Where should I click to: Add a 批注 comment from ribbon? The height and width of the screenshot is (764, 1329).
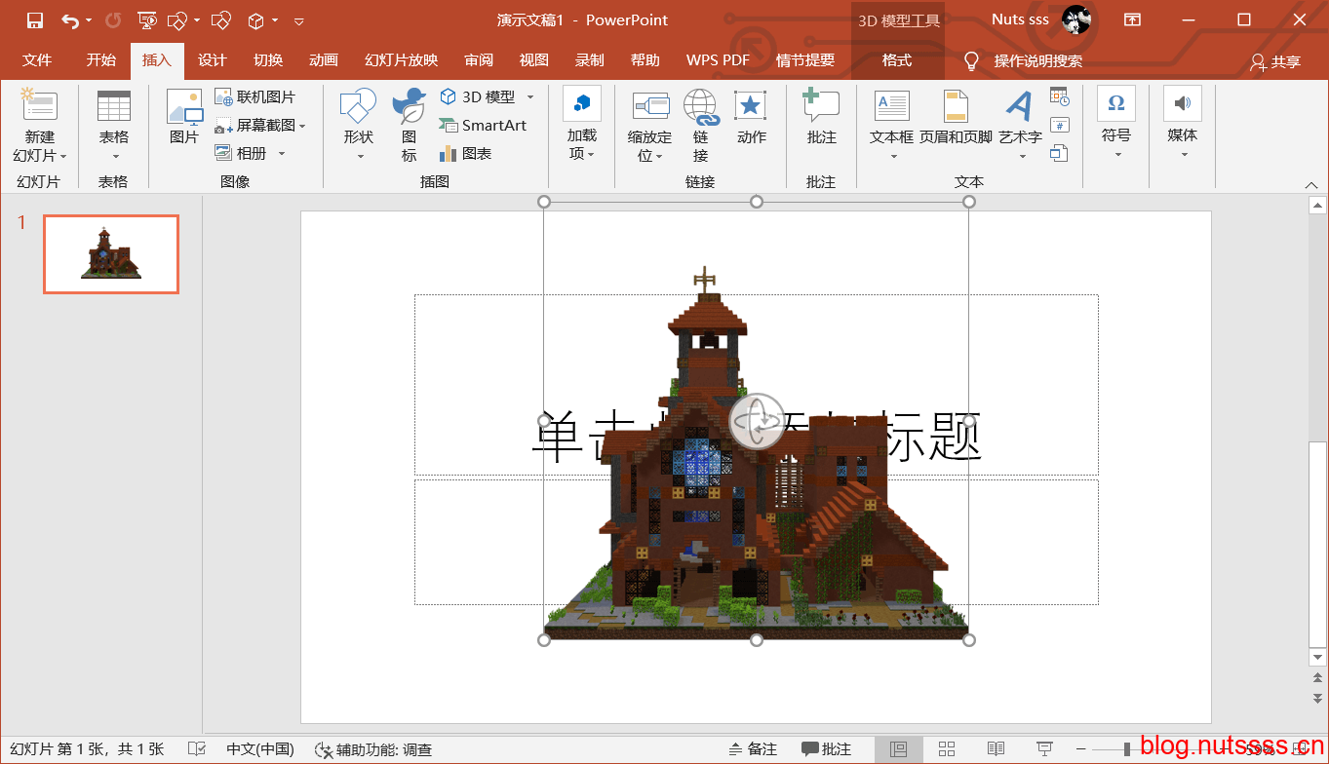point(822,117)
